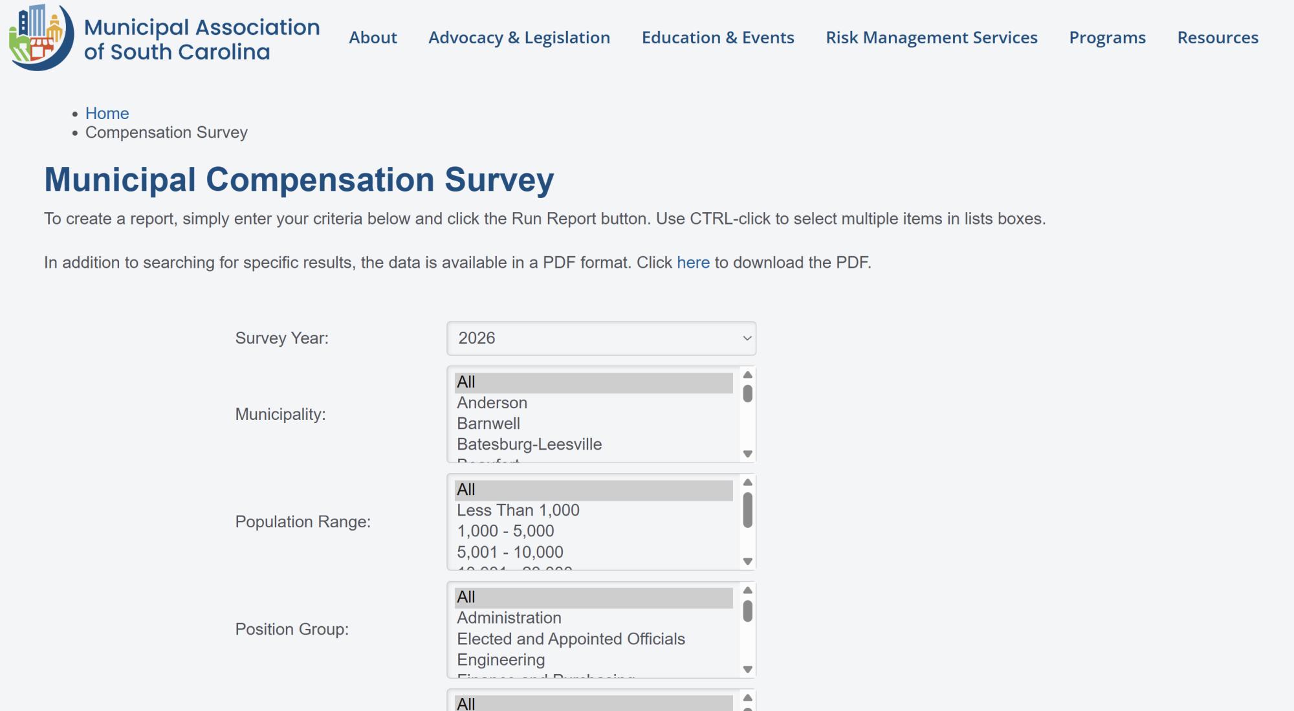1294x711 pixels.
Task: Select 'All' in Position Group list
Action: [x=593, y=597]
